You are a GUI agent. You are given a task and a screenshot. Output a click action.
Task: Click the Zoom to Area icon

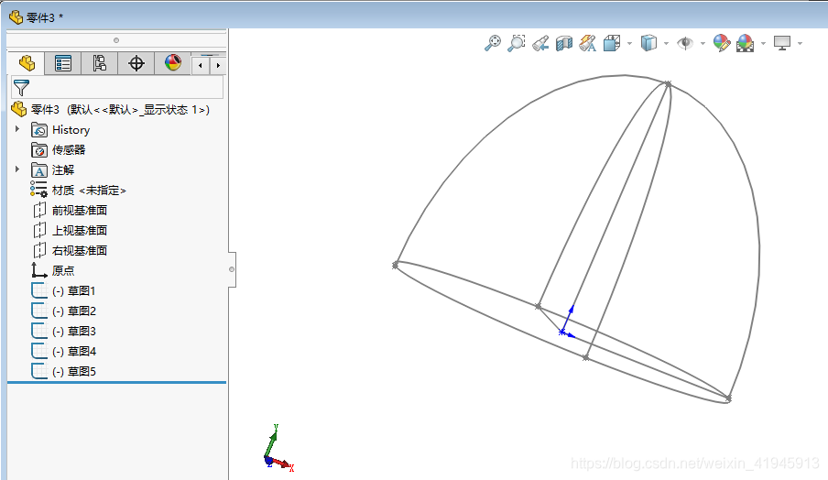(517, 43)
